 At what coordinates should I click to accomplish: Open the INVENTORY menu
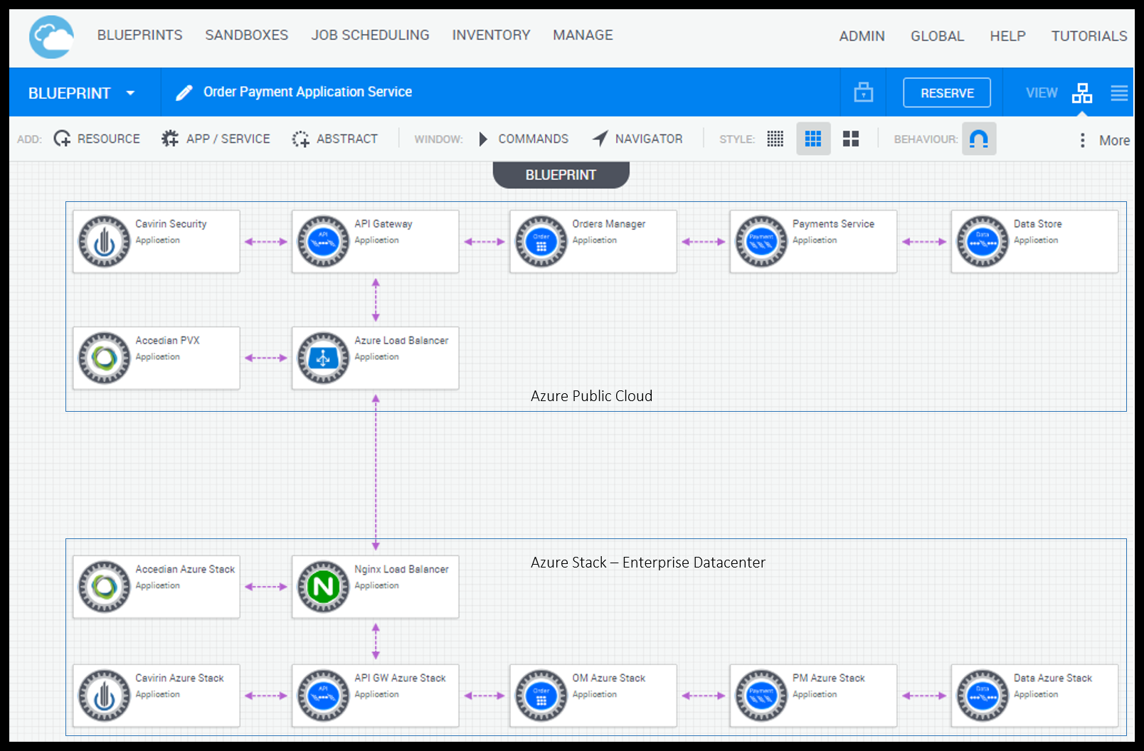point(491,35)
